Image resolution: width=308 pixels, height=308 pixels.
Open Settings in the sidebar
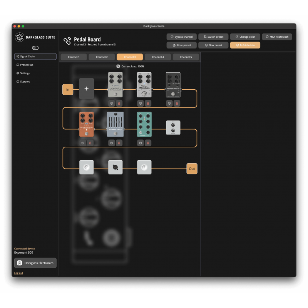click(35, 73)
